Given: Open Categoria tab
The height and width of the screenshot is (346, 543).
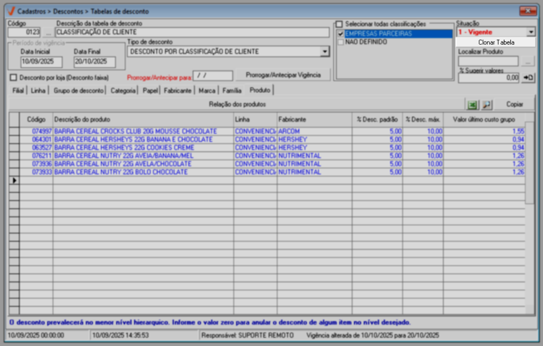Looking at the screenshot, I should [x=123, y=91].
